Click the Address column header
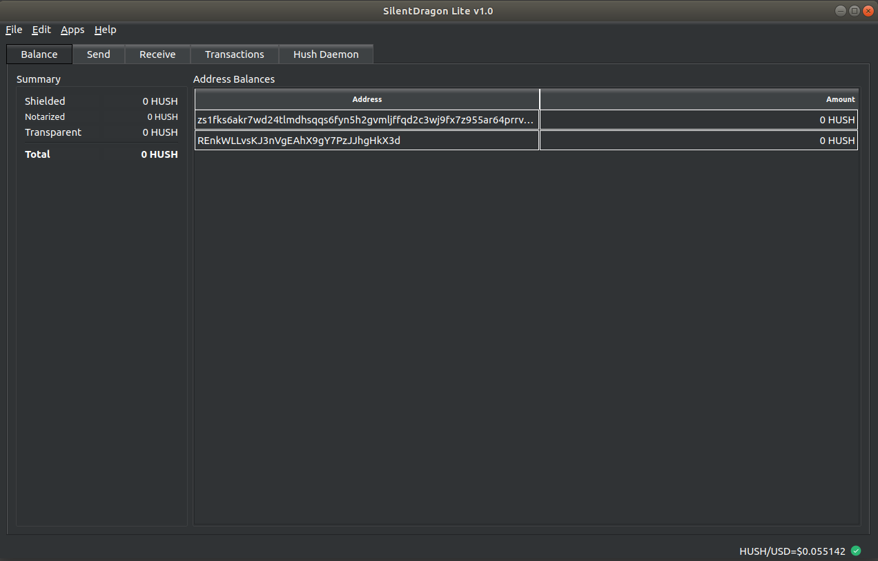 (x=367, y=99)
